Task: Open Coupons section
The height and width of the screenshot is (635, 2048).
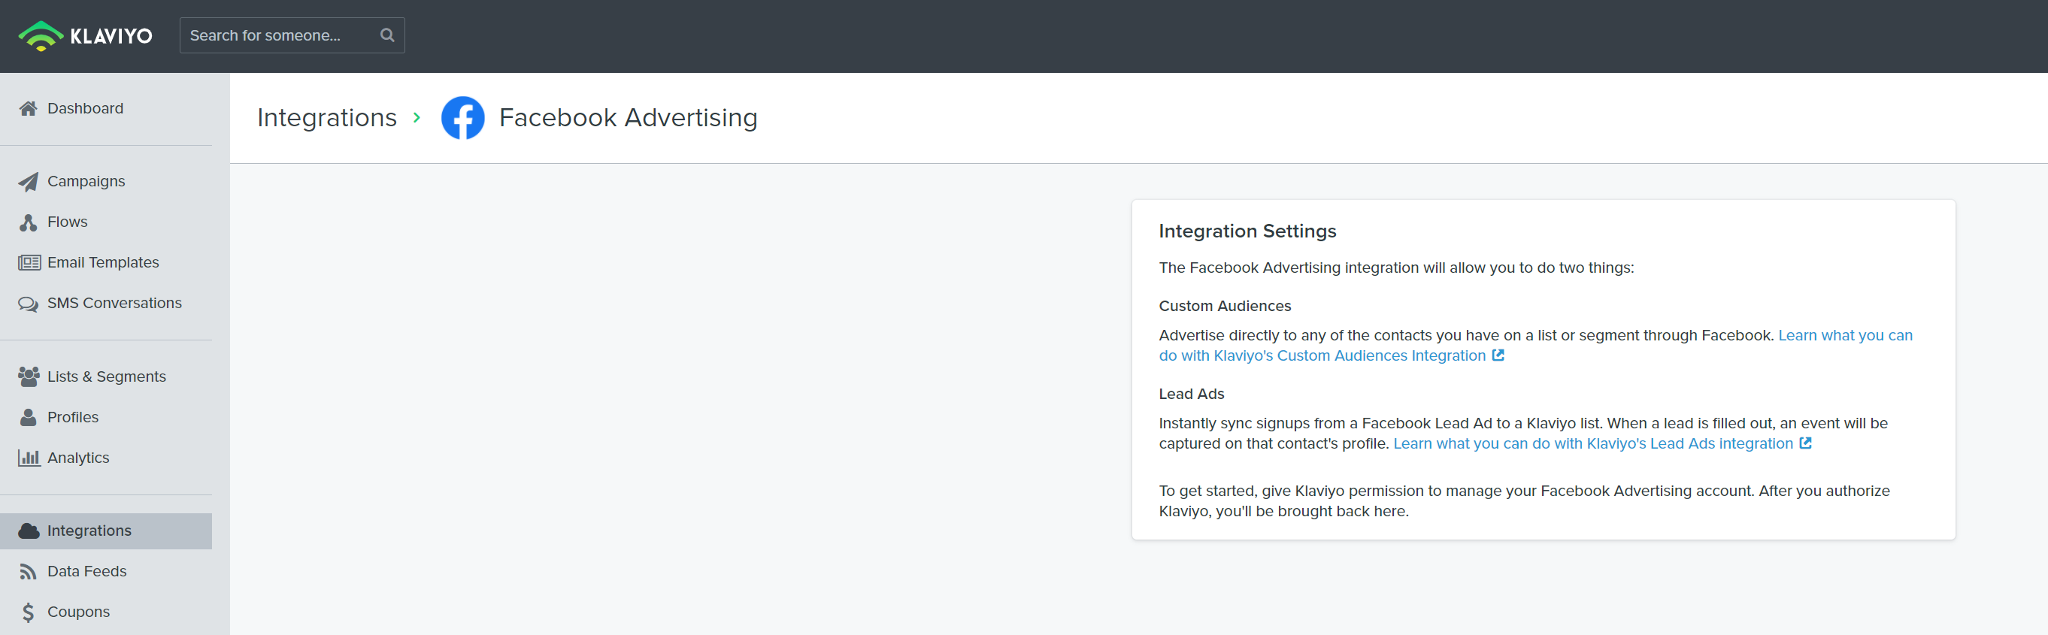Action: (x=79, y=611)
